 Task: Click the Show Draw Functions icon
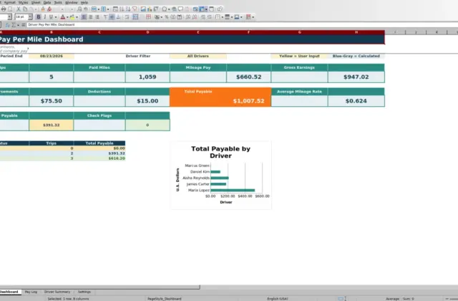pos(220,9)
